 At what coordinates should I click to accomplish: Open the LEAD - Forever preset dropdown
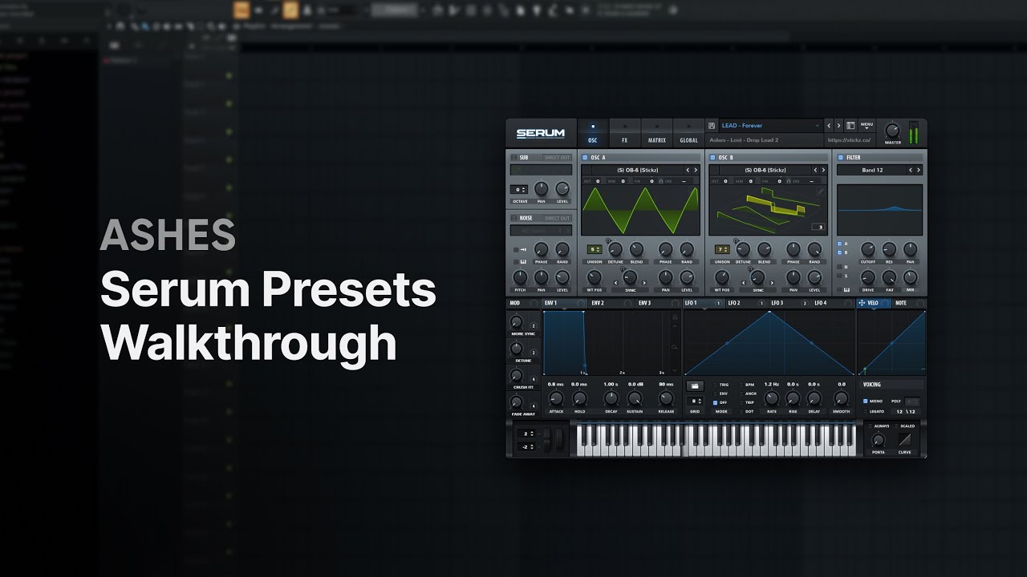pos(771,126)
